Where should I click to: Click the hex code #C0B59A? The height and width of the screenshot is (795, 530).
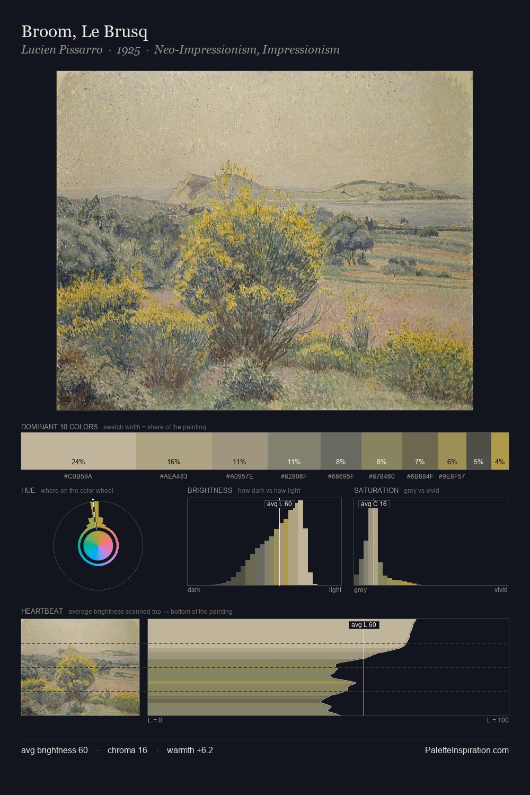point(78,476)
